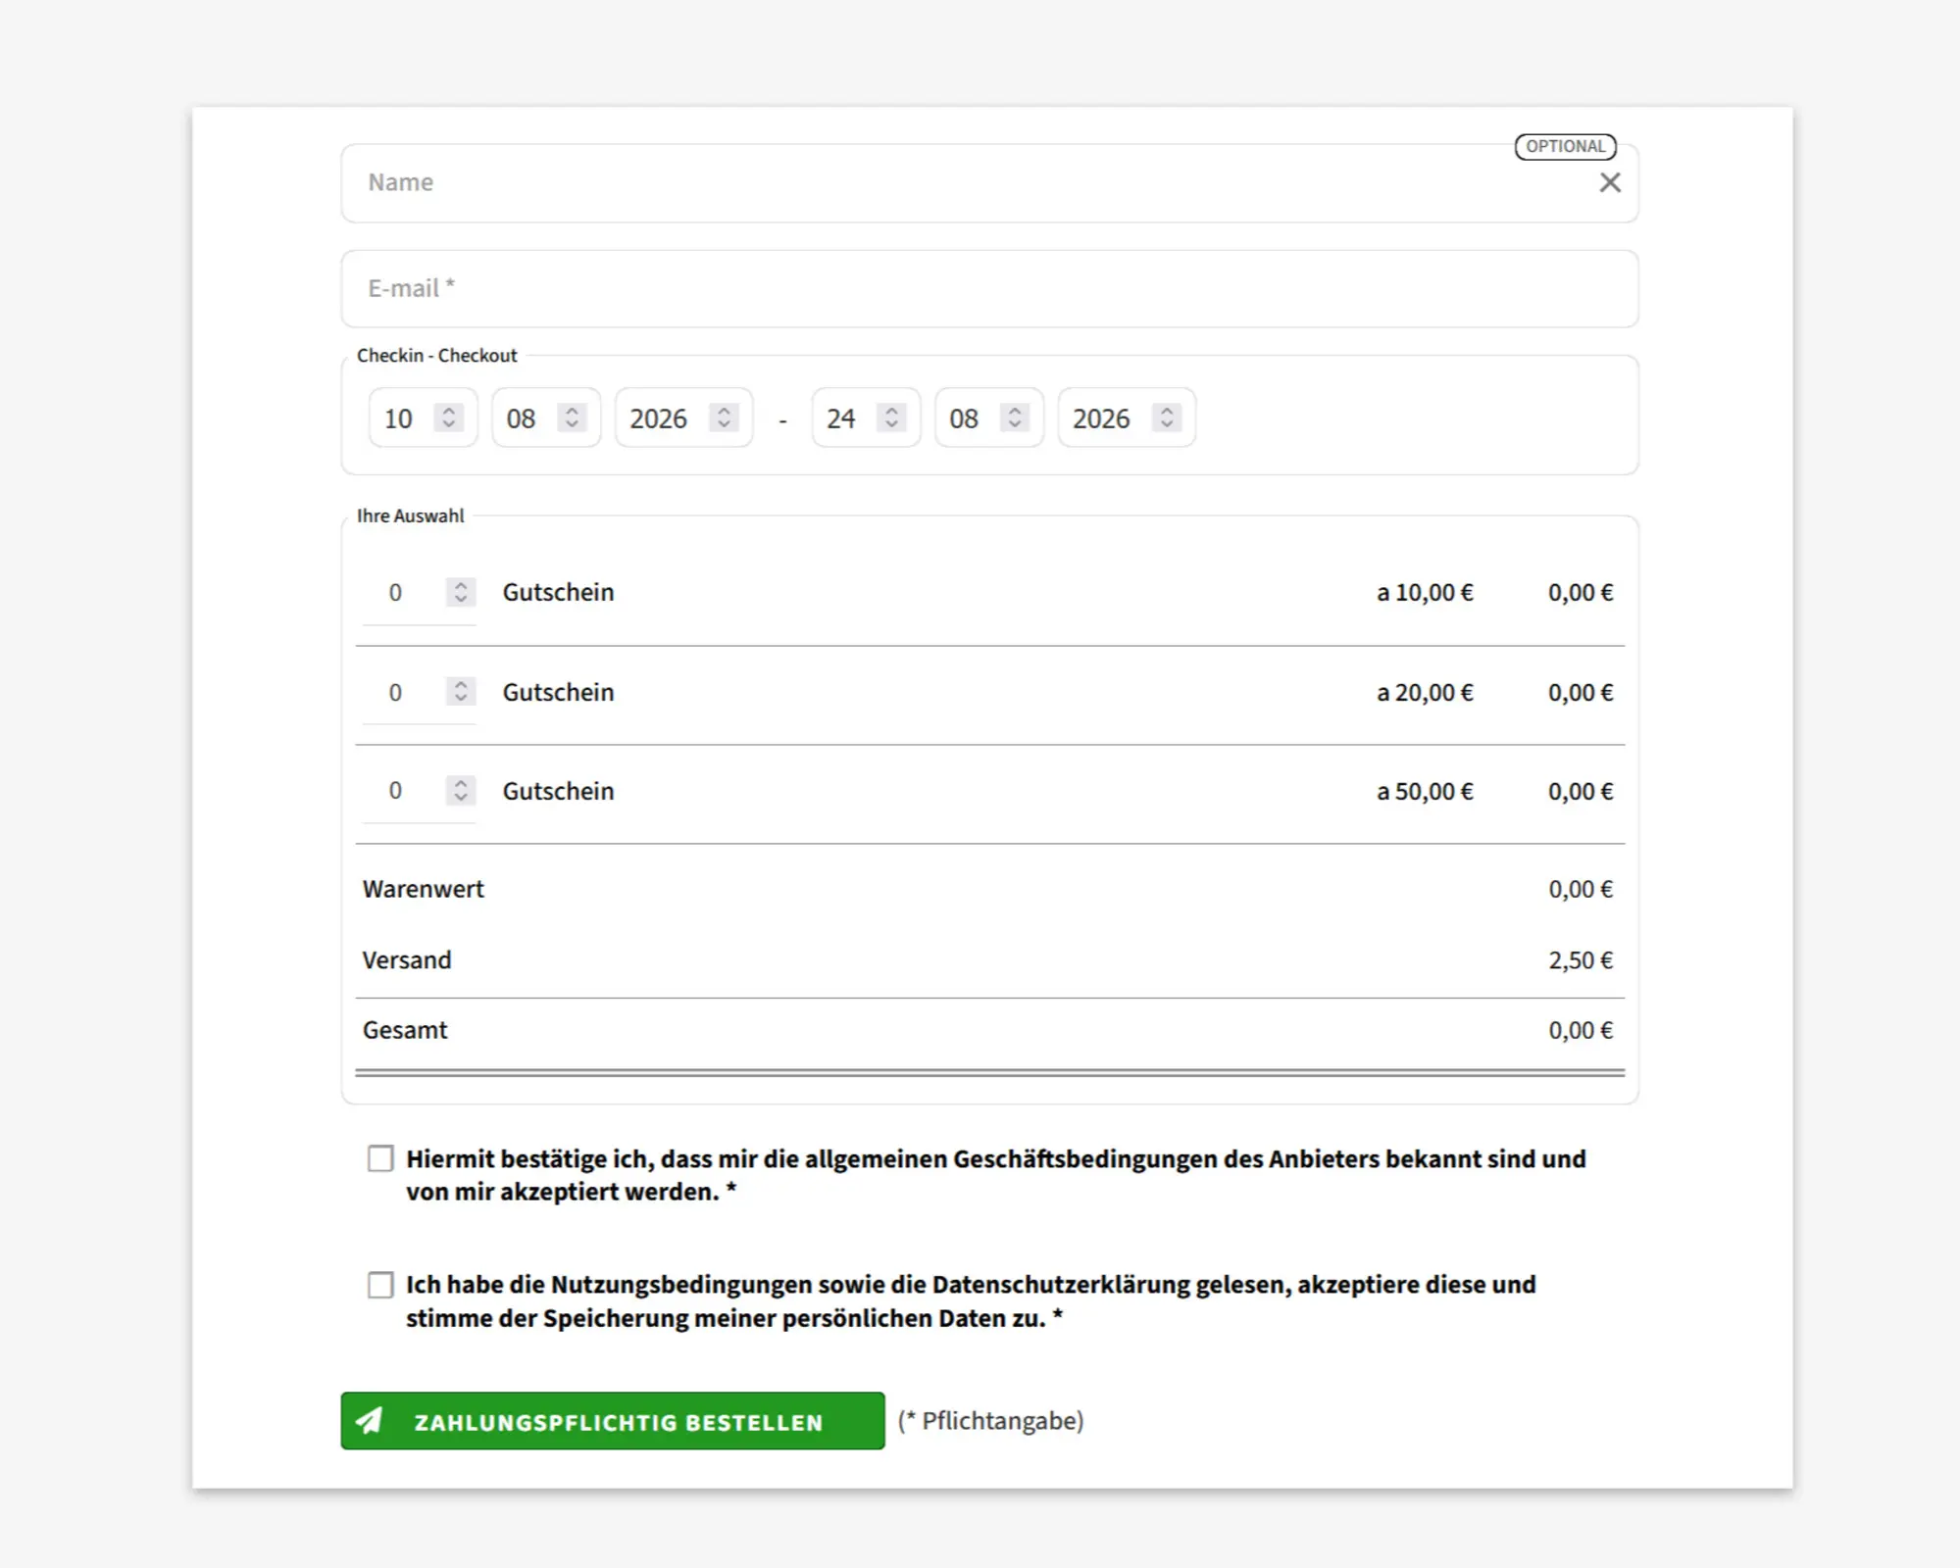Click the quantity stepper for the 50,00 € Gutschein
Image resolution: width=1960 pixels, height=1568 pixels.
(460, 791)
